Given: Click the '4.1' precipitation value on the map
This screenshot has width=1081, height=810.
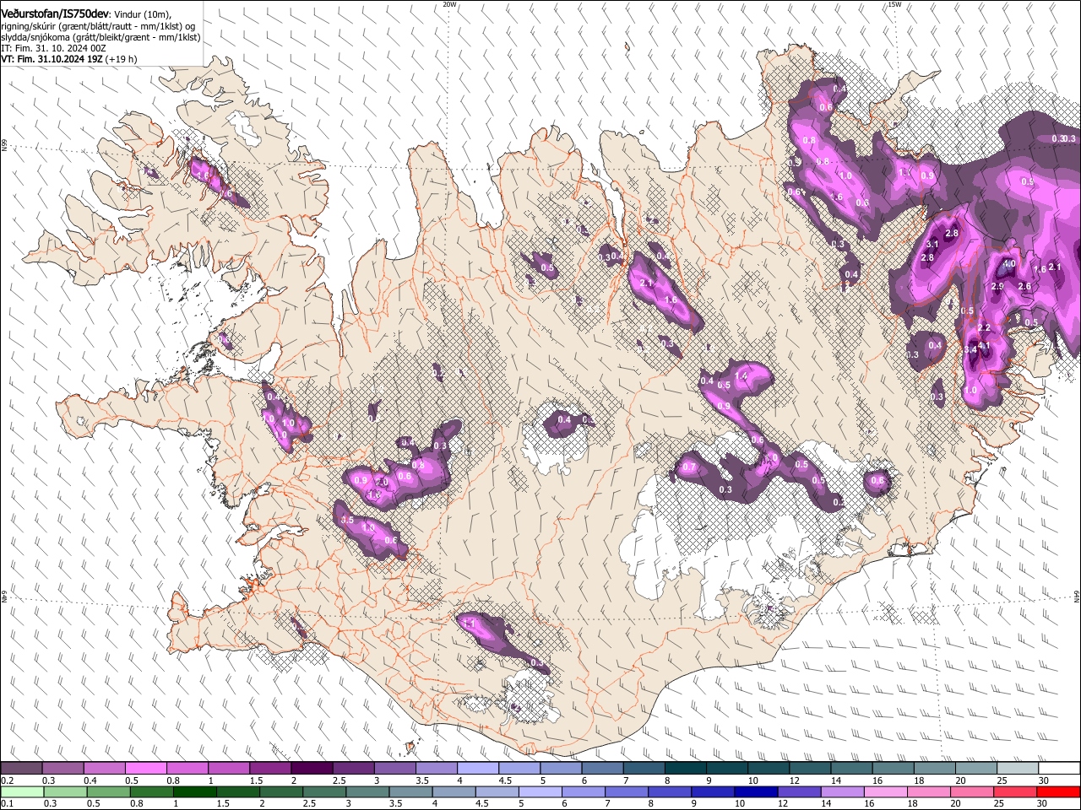Looking at the screenshot, I should (x=984, y=345).
